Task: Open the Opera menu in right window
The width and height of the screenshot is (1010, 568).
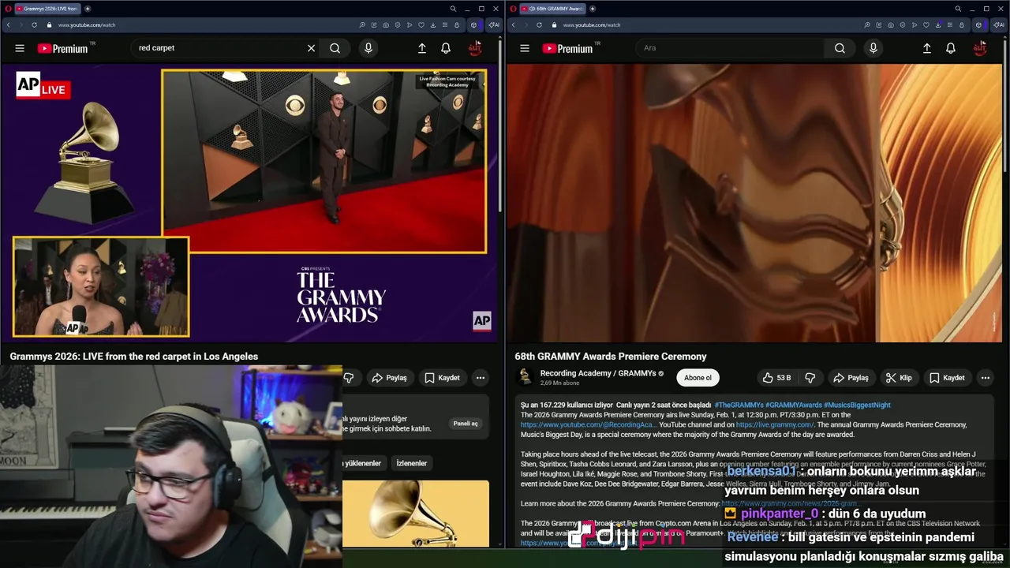Action: point(513,9)
